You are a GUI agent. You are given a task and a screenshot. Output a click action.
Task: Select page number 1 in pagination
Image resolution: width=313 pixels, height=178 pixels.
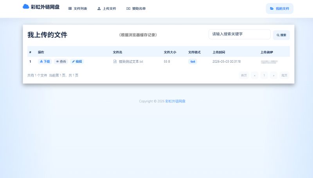[x=264, y=75]
